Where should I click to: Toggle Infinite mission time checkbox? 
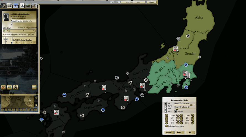[166, 126]
